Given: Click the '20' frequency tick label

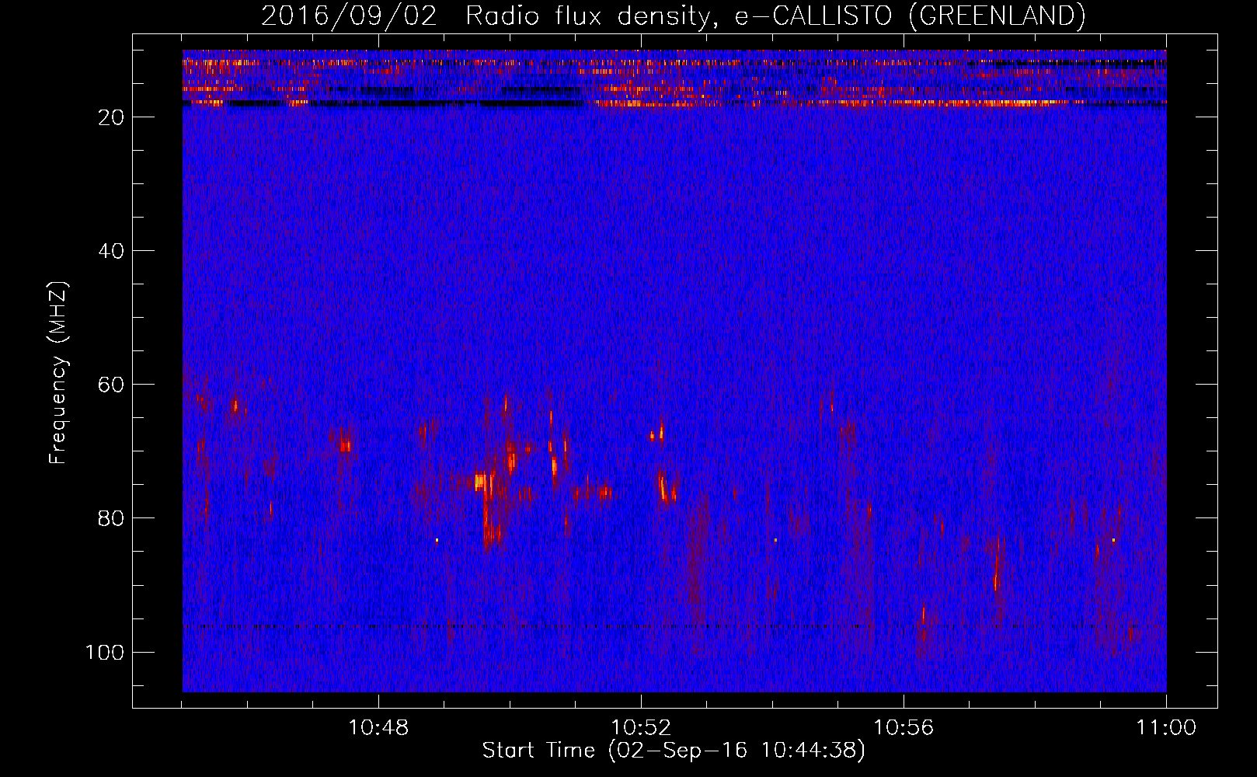Looking at the screenshot, I should 112,117.
